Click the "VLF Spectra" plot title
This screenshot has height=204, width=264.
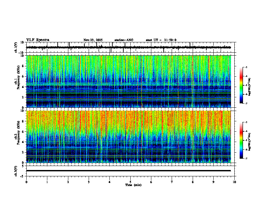(38, 40)
